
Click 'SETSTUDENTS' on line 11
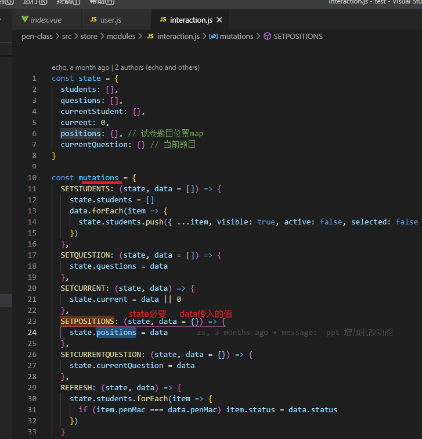pyautogui.click(x=85, y=189)
